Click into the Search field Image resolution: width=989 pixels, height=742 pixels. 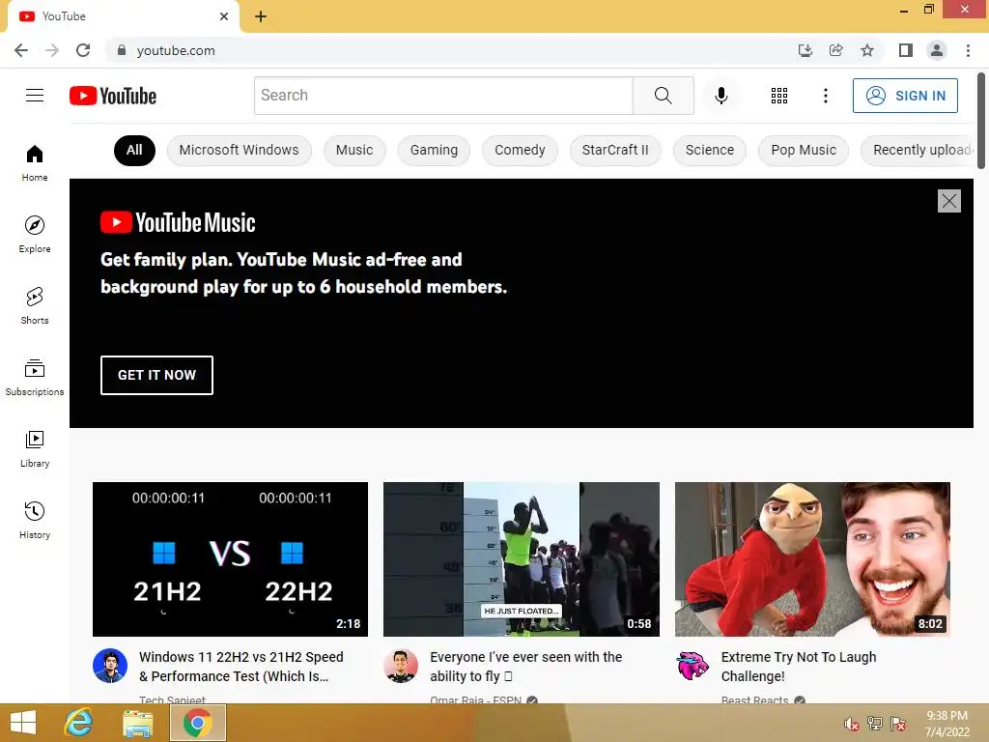click(x=443, y=96)
